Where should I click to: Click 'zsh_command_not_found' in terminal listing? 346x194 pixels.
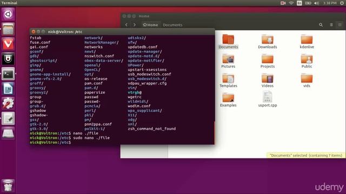coord(152,129)
